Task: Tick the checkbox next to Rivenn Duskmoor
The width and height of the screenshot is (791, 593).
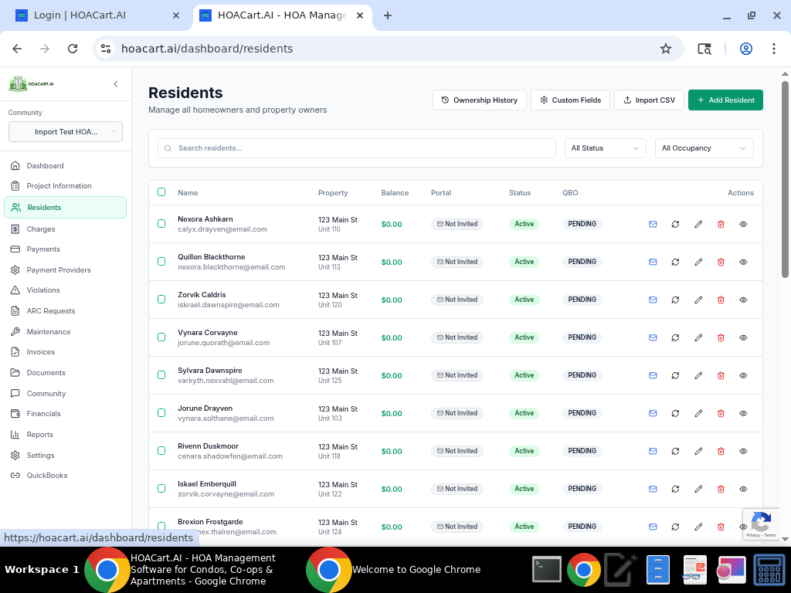Action: [161, 451]
